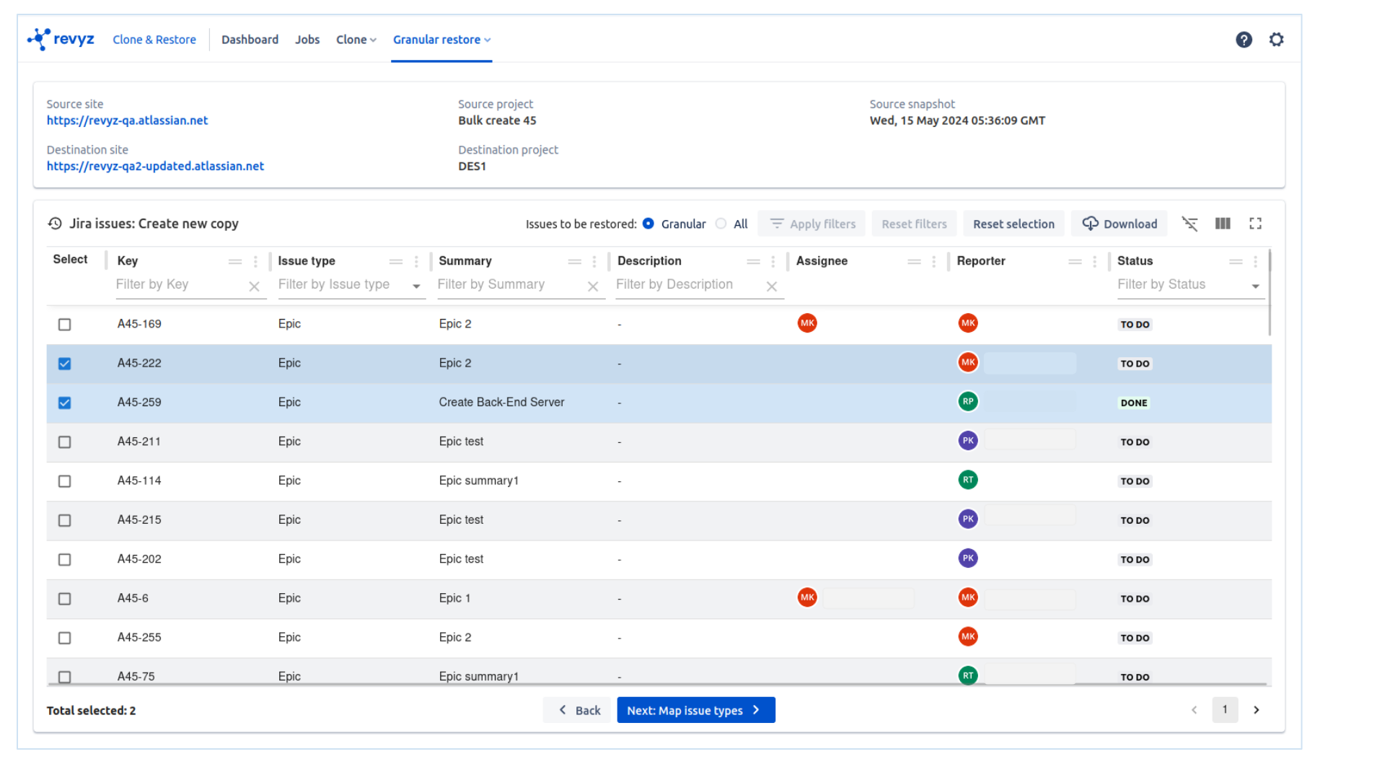Proceed with Next: Map issue types
Screen dimensions: 1377x767
click(696, 710)
